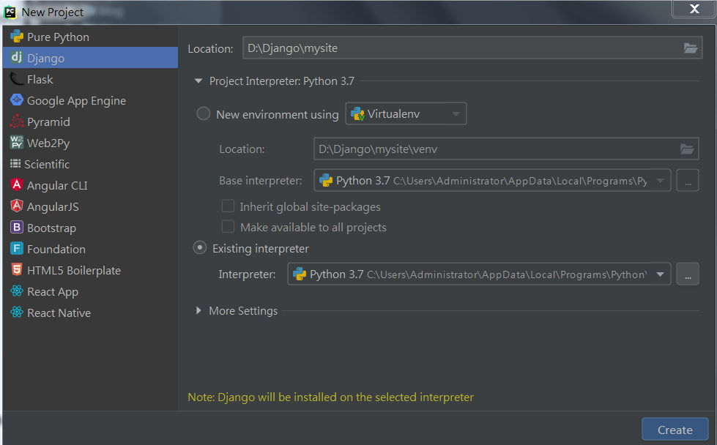717x445 pixels.
Task: Click the PyCharm logo in title bar
Action: [x=10, y=12]
